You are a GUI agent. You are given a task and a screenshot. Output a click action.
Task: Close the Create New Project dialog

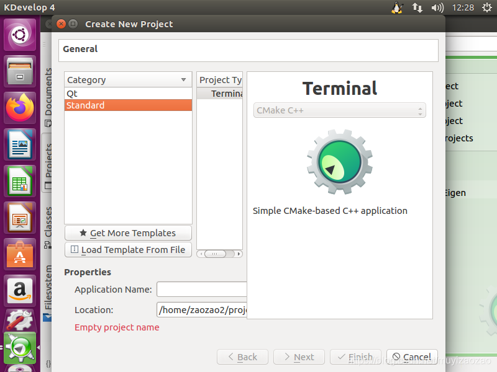(x=61, y=24)
